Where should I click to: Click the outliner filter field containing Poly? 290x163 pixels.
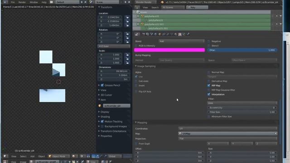[x=197, y=7]
